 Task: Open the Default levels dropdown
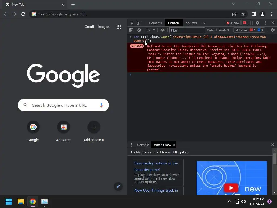218,30
